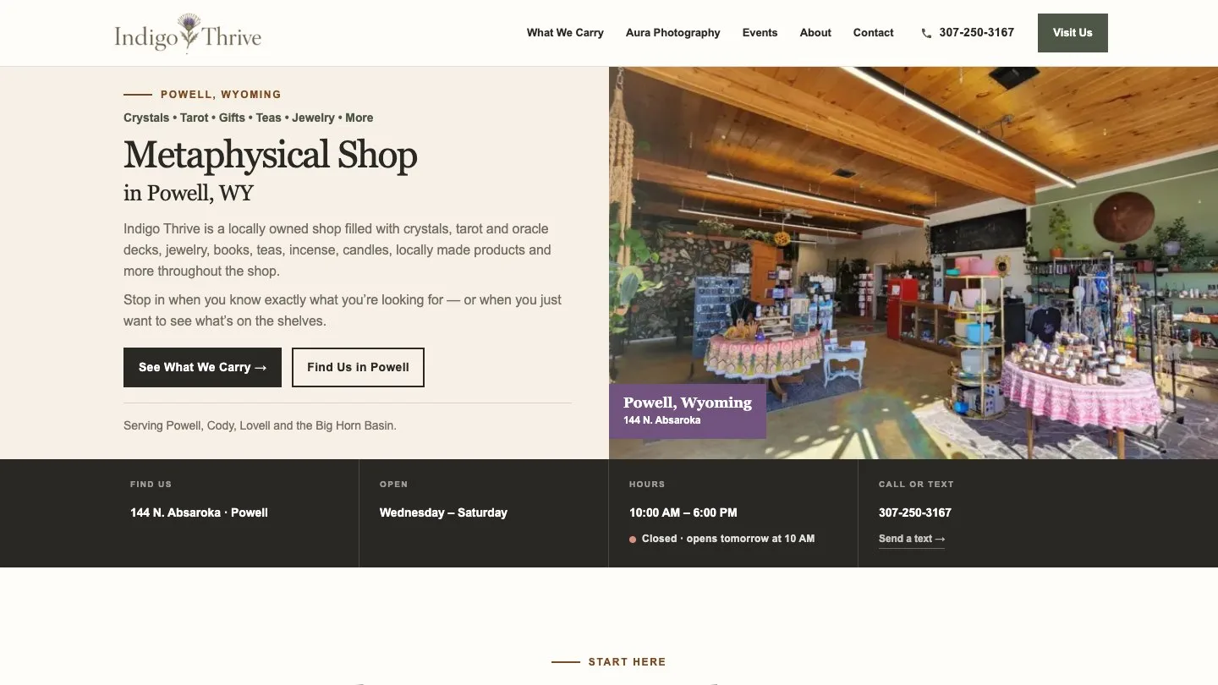Click 'Serving Powell, Cody, Lovell' line
This screenshot has width=1218, height=685.
[x=260, y=425]
